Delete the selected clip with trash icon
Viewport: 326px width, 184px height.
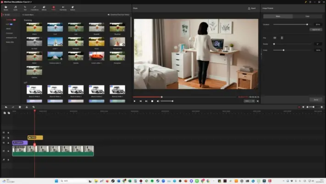coord(20,107)
